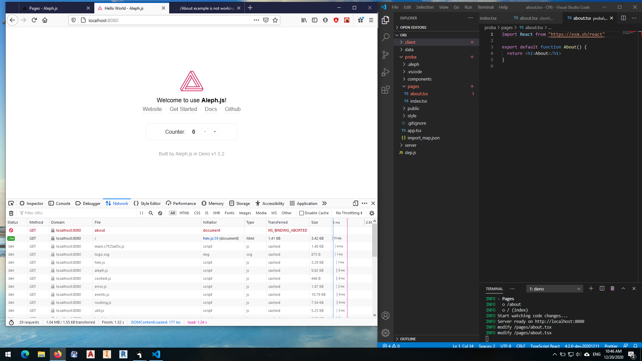Enable the Disable Cache checkbox
This screenshot has height=361, width=642.
302,213
